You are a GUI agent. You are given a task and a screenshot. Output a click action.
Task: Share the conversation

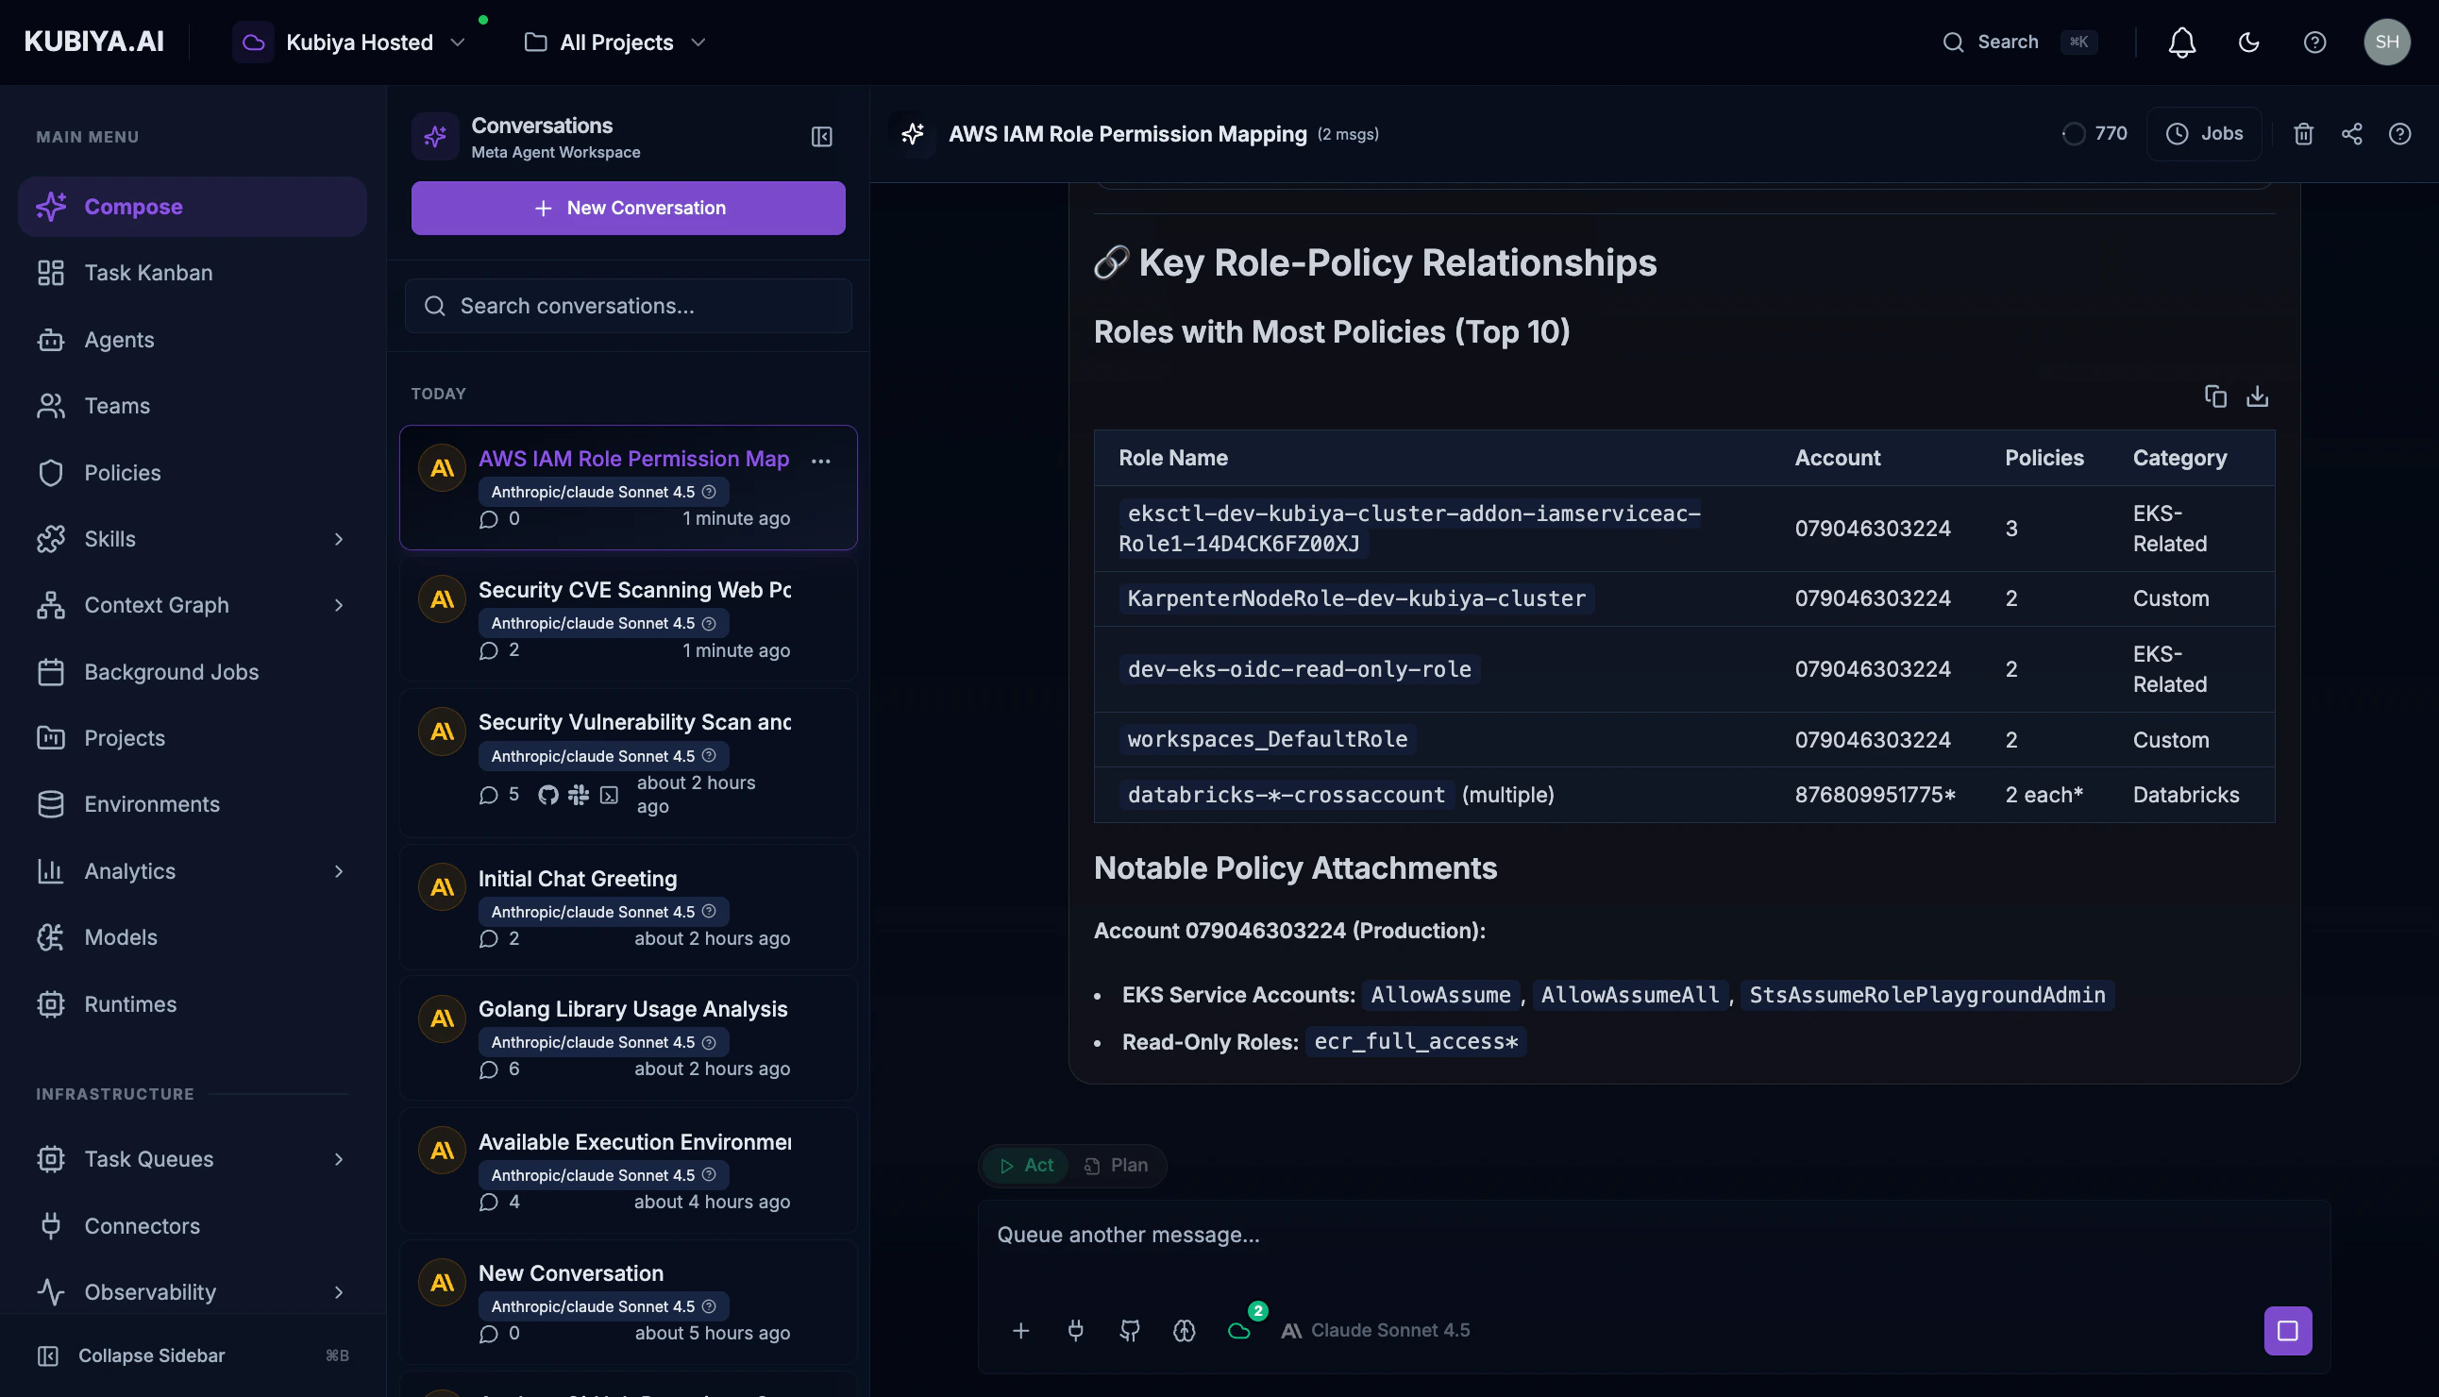[x=2351, y=133]
